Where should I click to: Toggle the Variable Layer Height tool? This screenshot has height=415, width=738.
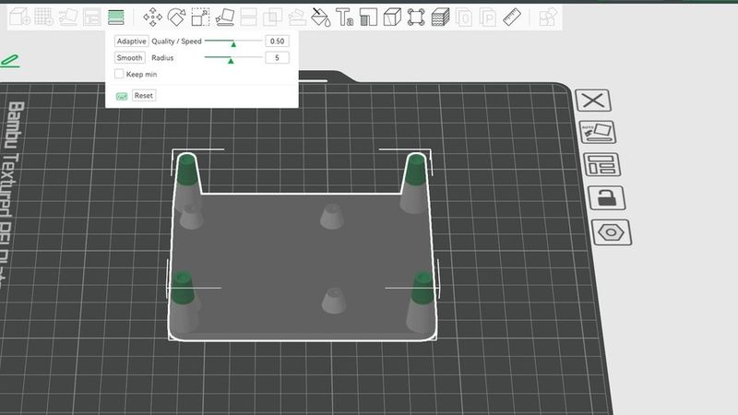(116, 17)
